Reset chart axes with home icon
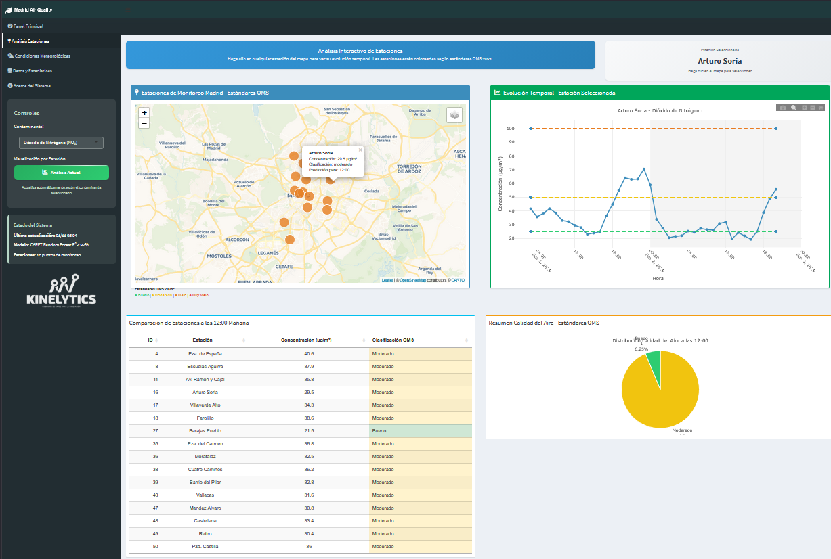This screenshot has width=831, height=559. [821, 108]
